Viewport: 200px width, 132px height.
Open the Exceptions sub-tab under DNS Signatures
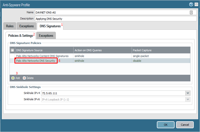(46, 35)
